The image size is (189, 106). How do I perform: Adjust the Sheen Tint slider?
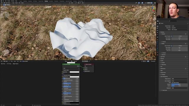point(71,93)
